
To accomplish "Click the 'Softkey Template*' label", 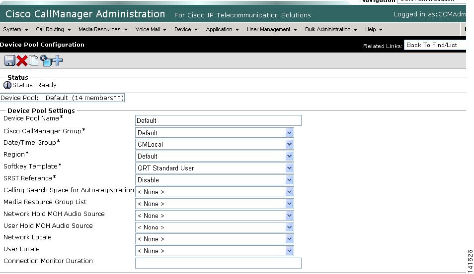I will coord(32,166).
